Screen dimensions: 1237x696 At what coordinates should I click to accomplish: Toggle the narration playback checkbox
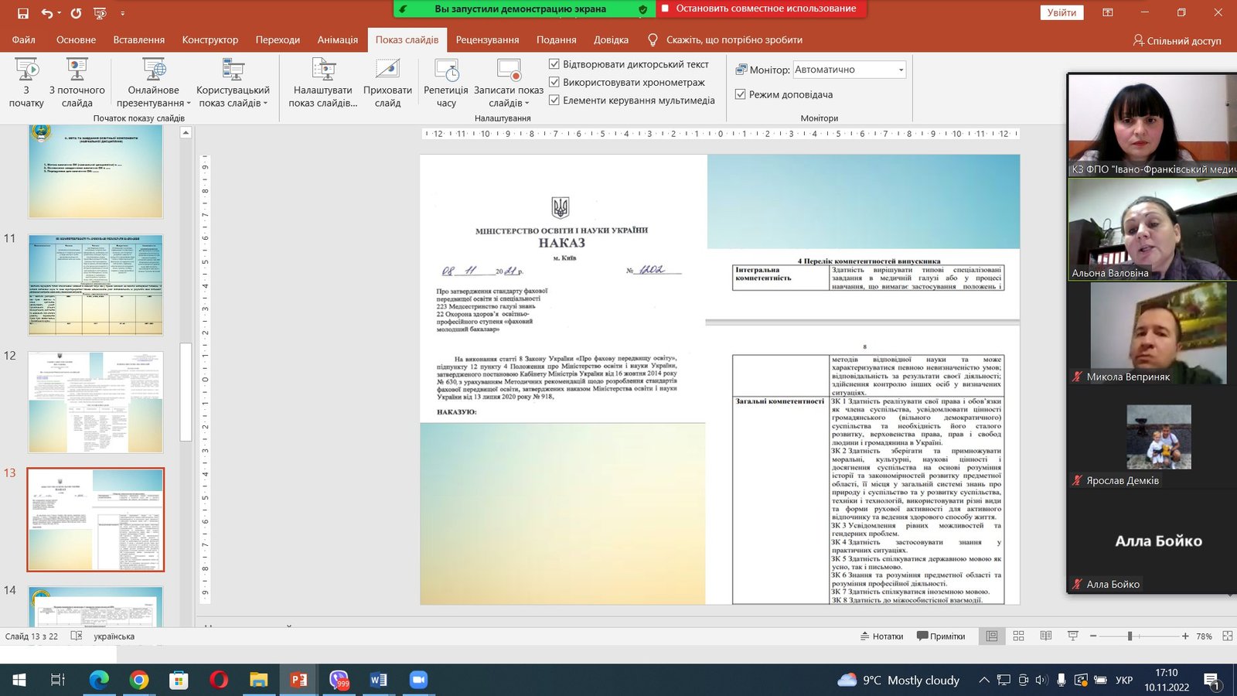[554, 64]
